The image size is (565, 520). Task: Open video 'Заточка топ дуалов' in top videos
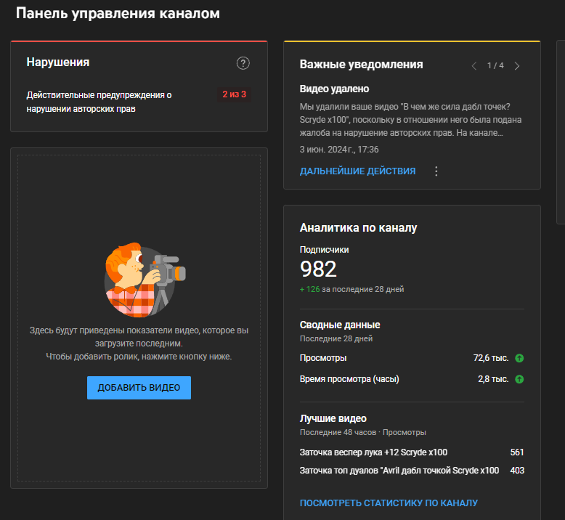(x=399, y=471)
